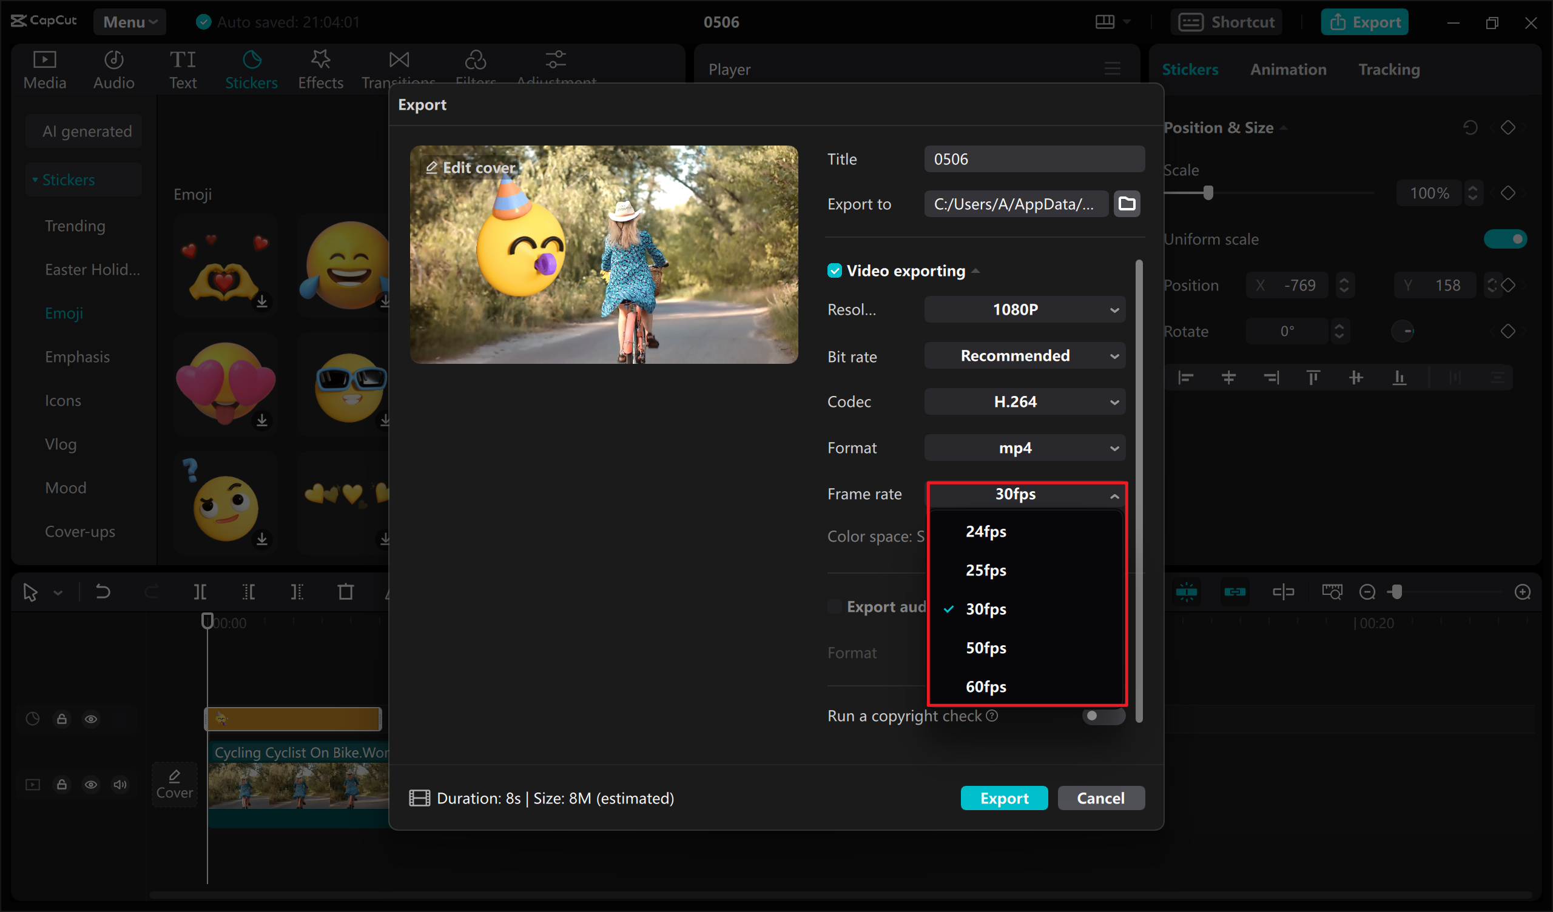
Task: Uncheck the Video exporting checkbox
Action: tap(834, 270)
